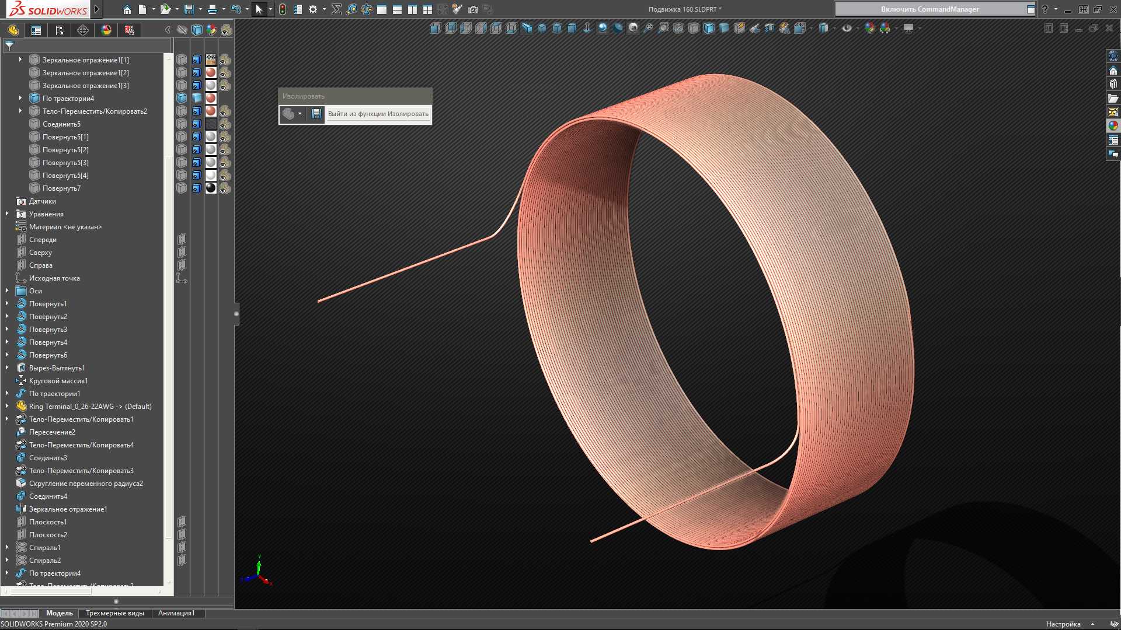1121x630 pixels.
Task: Open Custom Properties in right task pane
Action: 1113,140
